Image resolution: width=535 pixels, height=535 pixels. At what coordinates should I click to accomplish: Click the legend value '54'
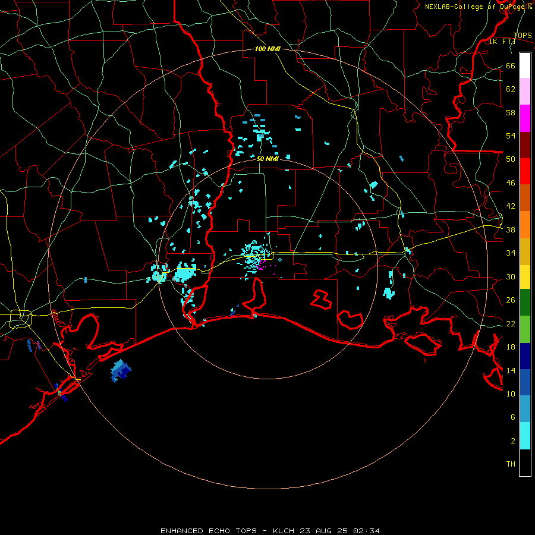(x=511, y=136)
